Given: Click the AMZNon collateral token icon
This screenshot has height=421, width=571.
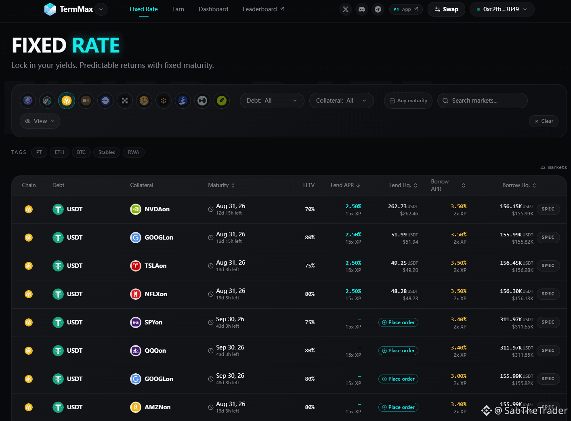Looking at the screenshot, I should click(136, 407).
